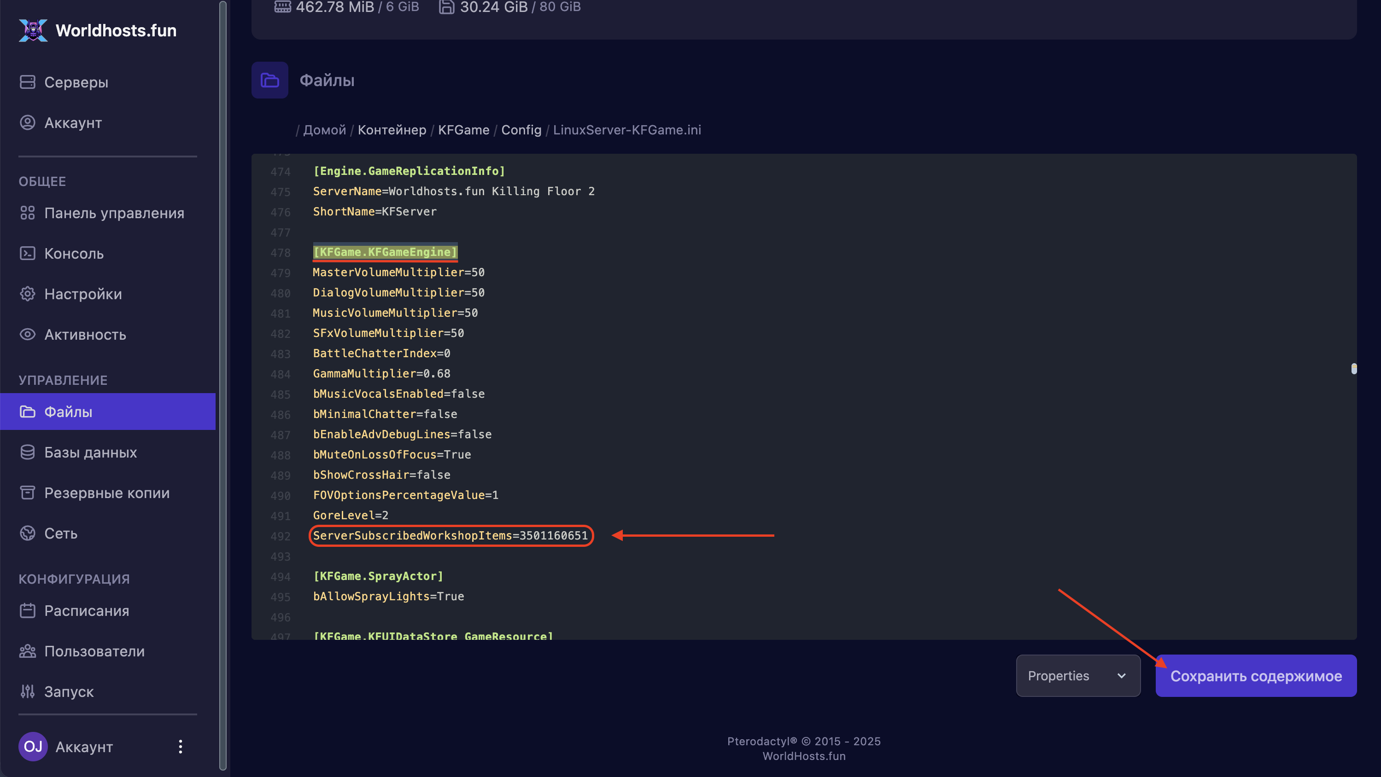The width and height of the screenshot is (1381, 777).
Task: Click the Запуск sliders icon
Action: [27, 691]
